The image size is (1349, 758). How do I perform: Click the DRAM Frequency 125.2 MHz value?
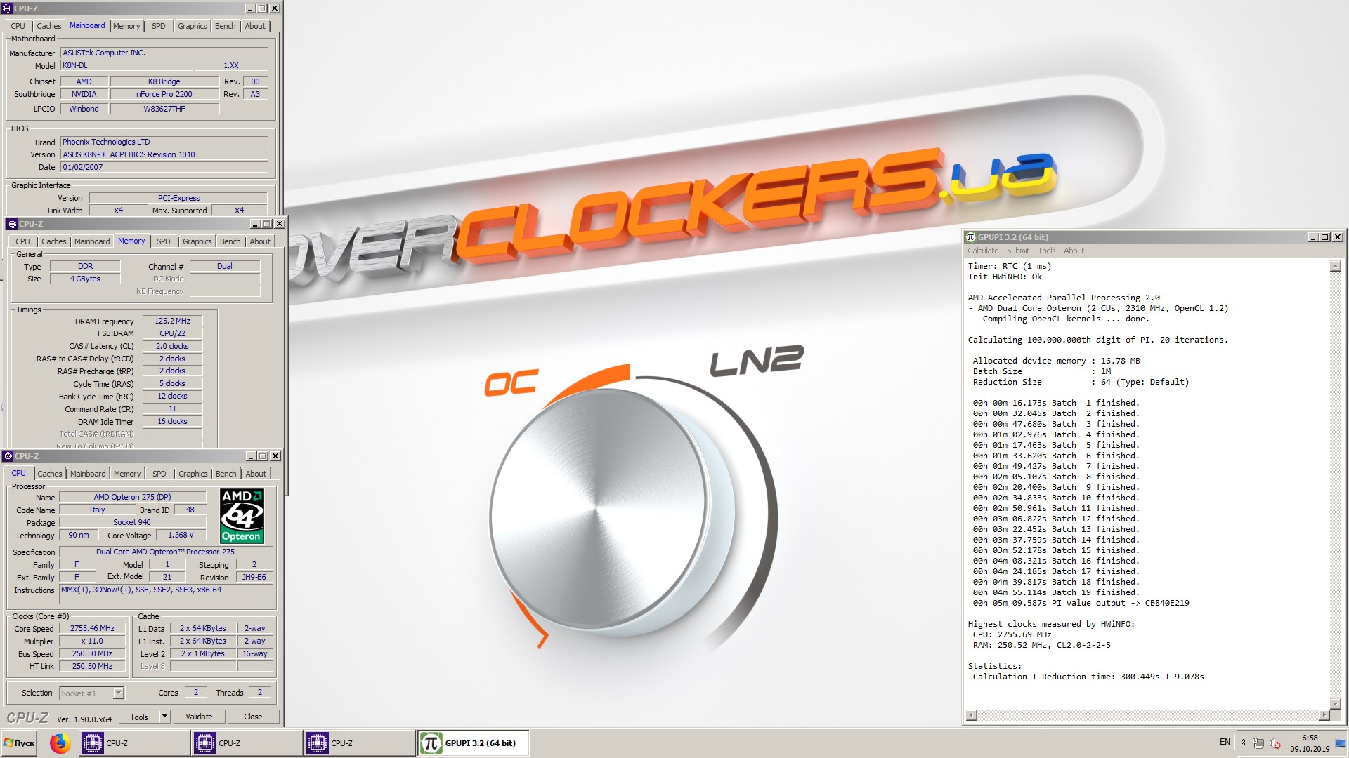click(172, 321)
